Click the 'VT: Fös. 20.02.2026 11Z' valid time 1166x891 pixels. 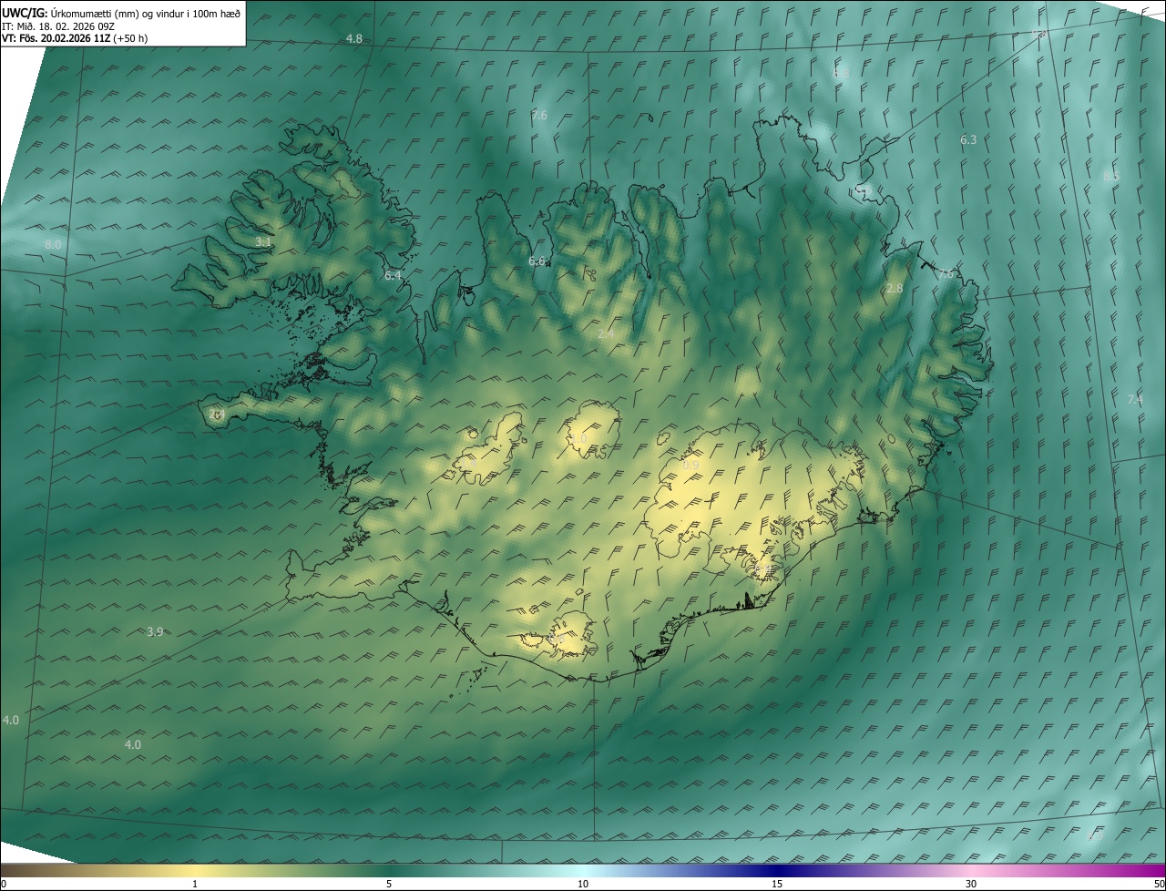click(56, 38)
